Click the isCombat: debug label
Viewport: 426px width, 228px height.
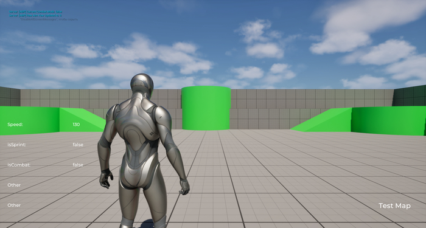[x=19, y=165]
